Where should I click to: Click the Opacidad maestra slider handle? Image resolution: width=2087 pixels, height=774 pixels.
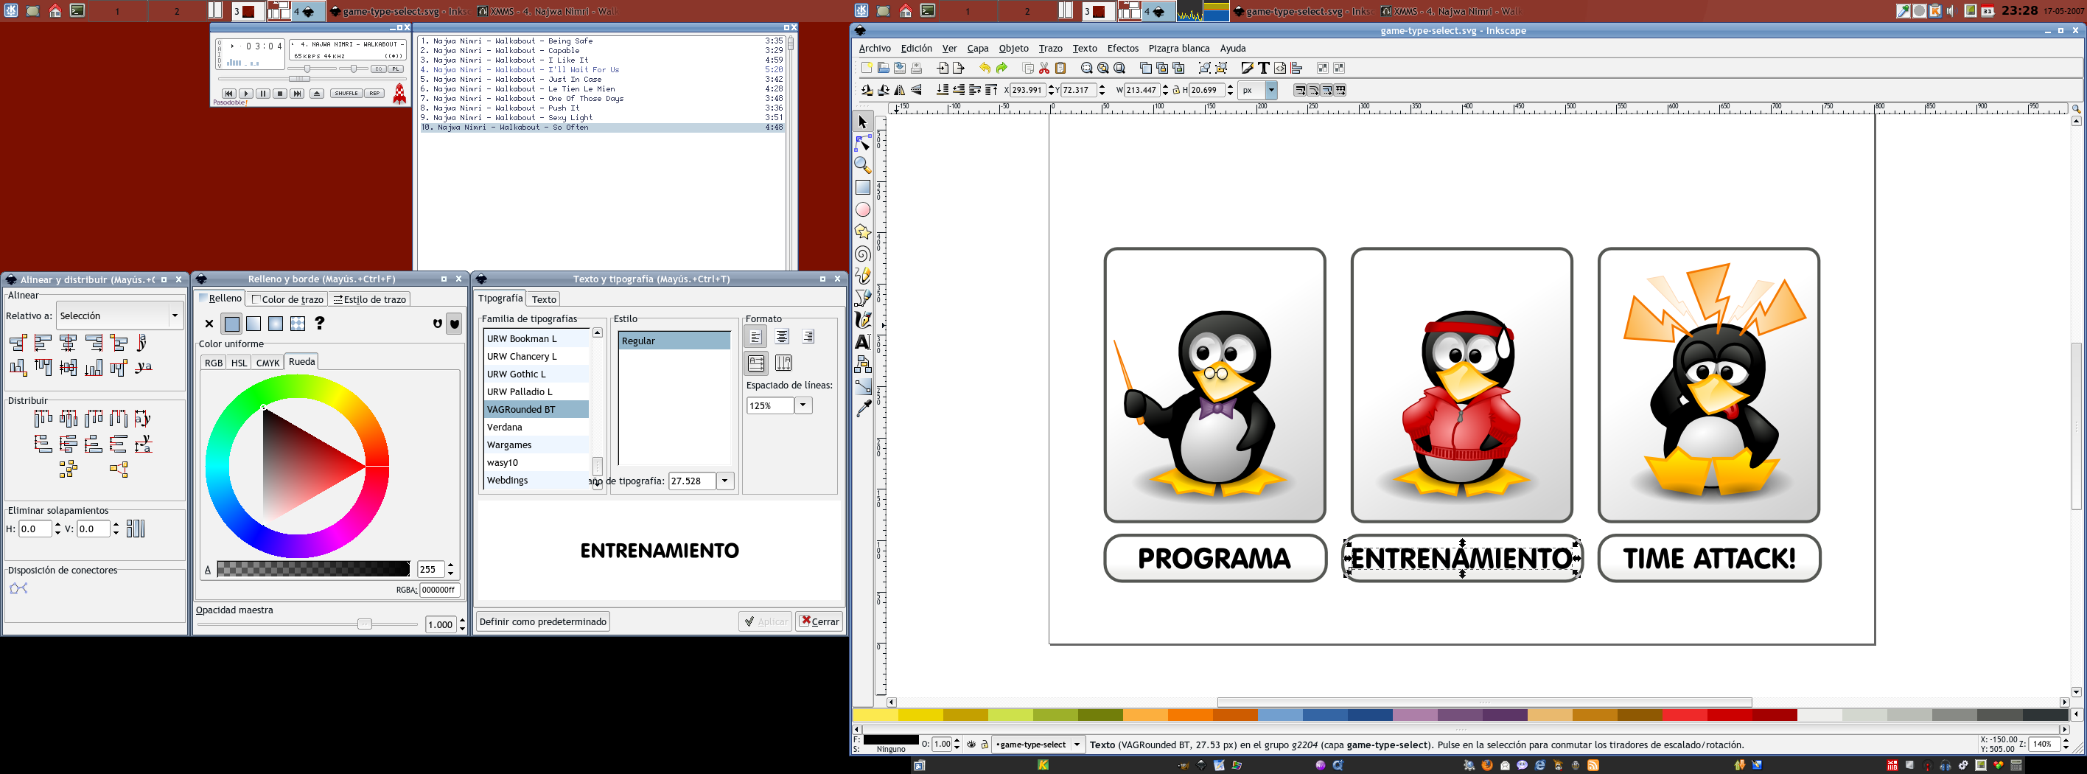pyautogui.click(x=365, y=624)
